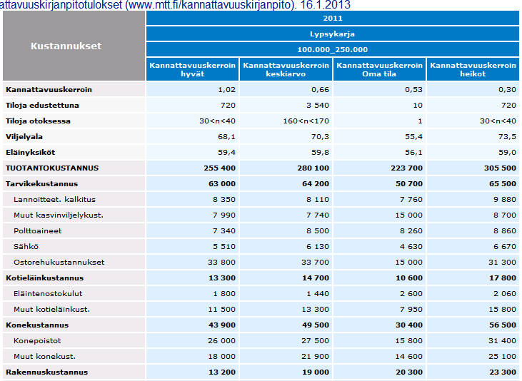Click the 160<n<170 sample size cell
Viewport: 522px width, 381px height.
306,121
